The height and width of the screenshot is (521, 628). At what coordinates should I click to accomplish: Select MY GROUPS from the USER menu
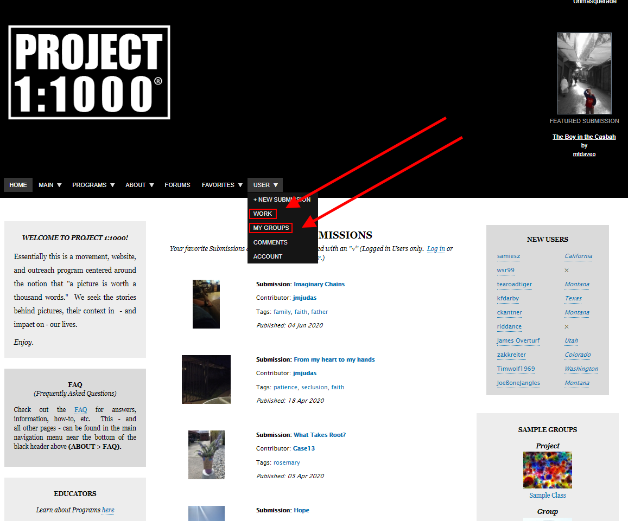pos(270,228)
